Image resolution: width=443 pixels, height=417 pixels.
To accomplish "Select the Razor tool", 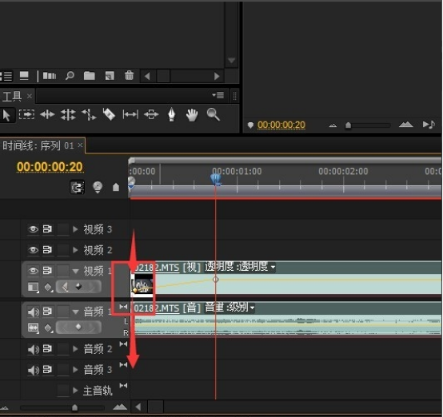I will pyautogui.click(x=109, y=114).
